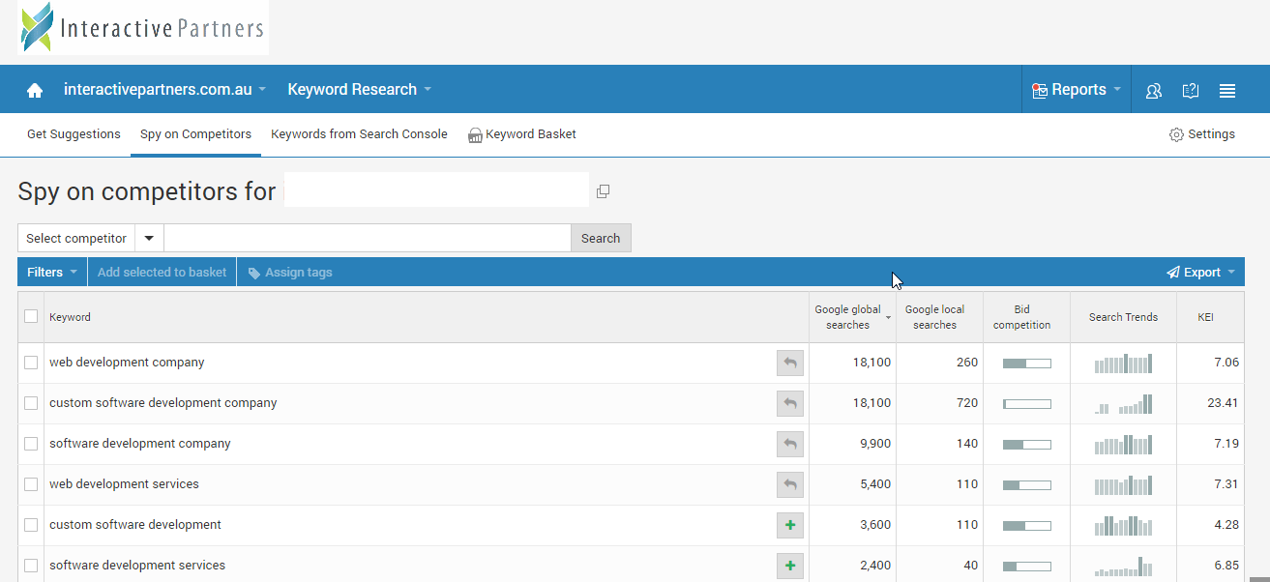Image resolution: width=1270 pixels, height=582 pixels.
Task: Click the copy icon beside competitor title
Action: click(603, 191)
